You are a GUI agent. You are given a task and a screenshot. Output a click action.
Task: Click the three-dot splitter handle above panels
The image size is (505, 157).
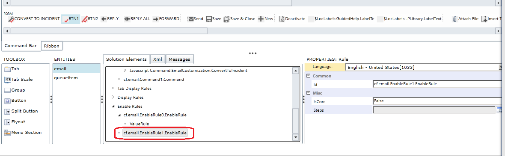tap(252, 53)
